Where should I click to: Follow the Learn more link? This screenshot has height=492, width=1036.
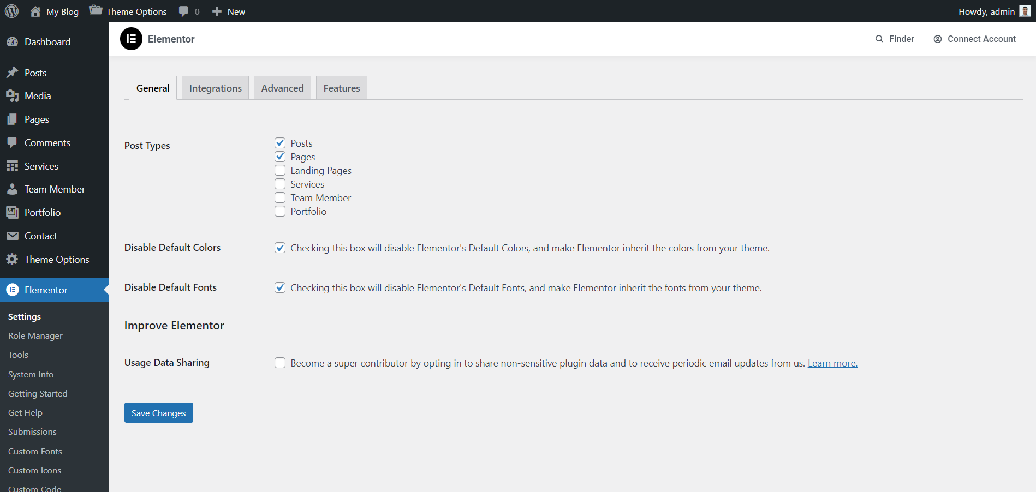pyautogui.click(x=832, y=363)
